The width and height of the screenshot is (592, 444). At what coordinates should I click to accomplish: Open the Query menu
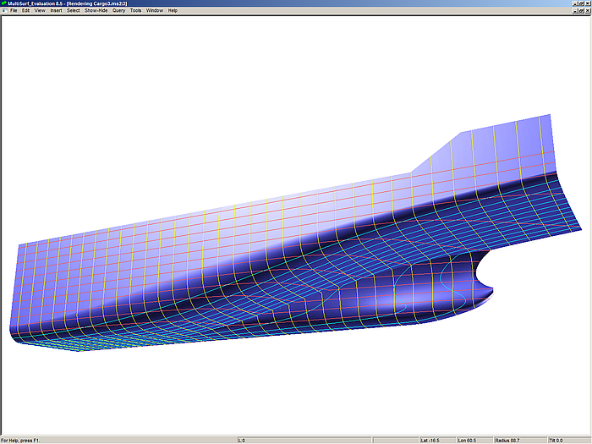point(118,10)
